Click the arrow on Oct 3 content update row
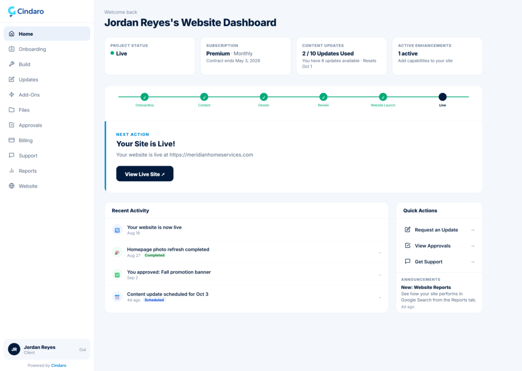522x371 pixels. (379, 298)
